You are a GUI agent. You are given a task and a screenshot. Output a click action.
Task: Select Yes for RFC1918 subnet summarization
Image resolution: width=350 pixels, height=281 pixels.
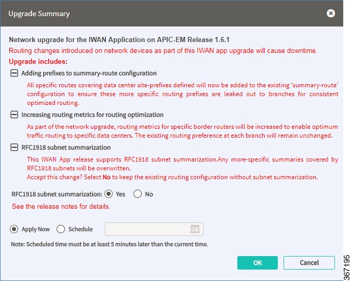[109, 194]
